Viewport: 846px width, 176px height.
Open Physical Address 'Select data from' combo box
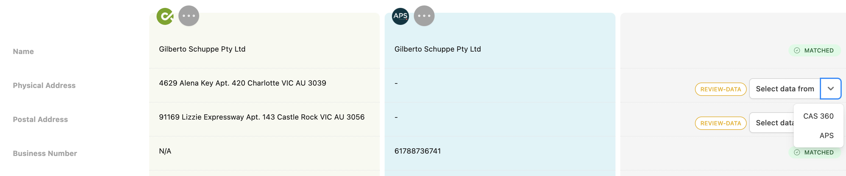coord(795,89)
